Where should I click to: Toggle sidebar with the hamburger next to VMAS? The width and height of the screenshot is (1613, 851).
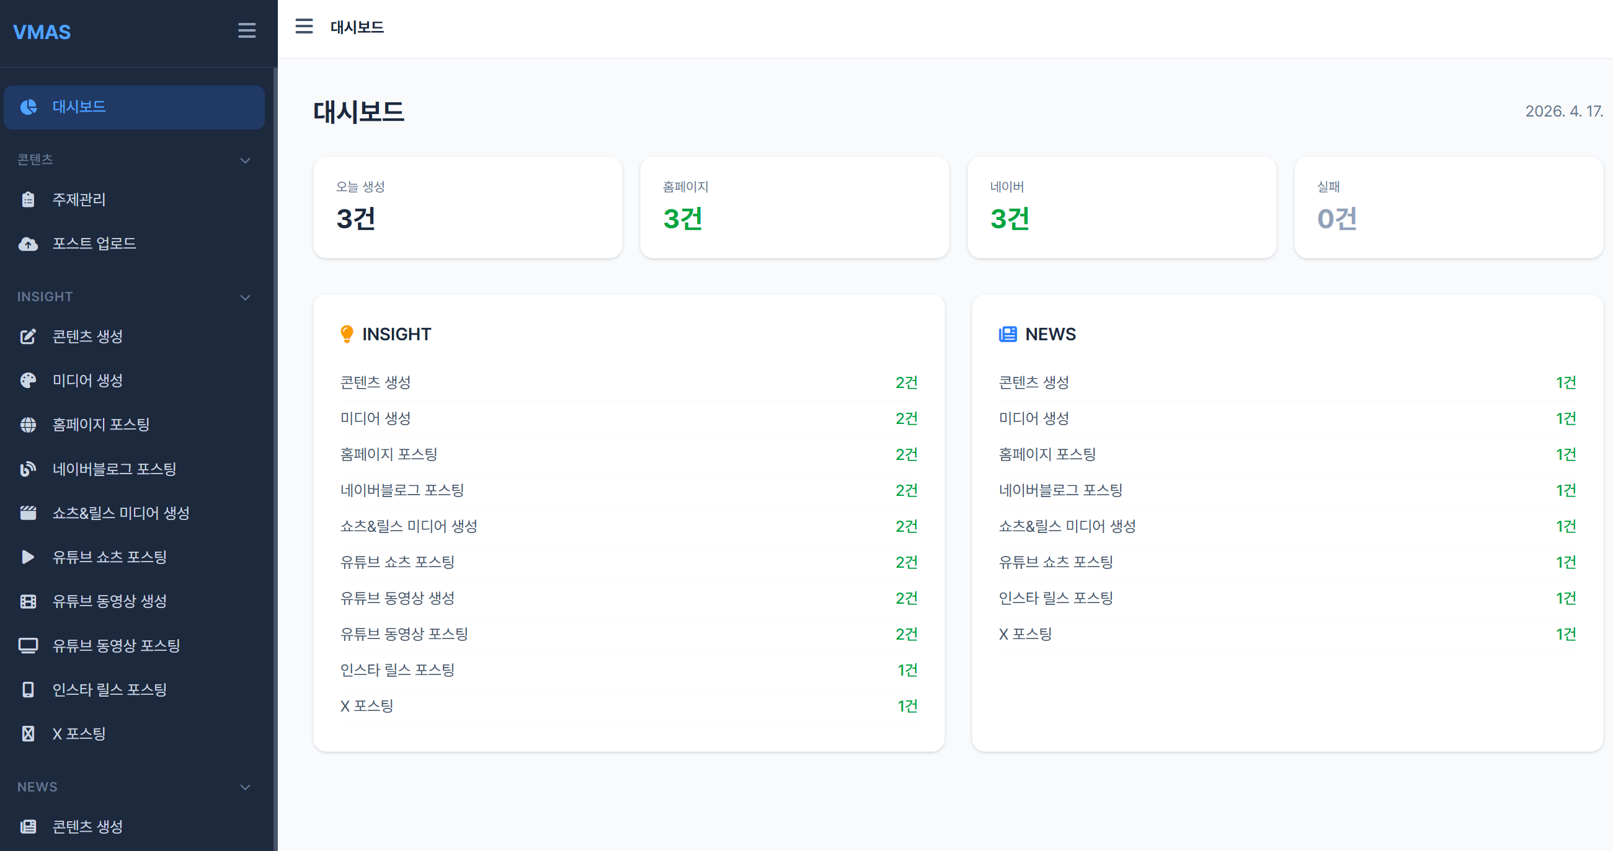tap(247, 30)
